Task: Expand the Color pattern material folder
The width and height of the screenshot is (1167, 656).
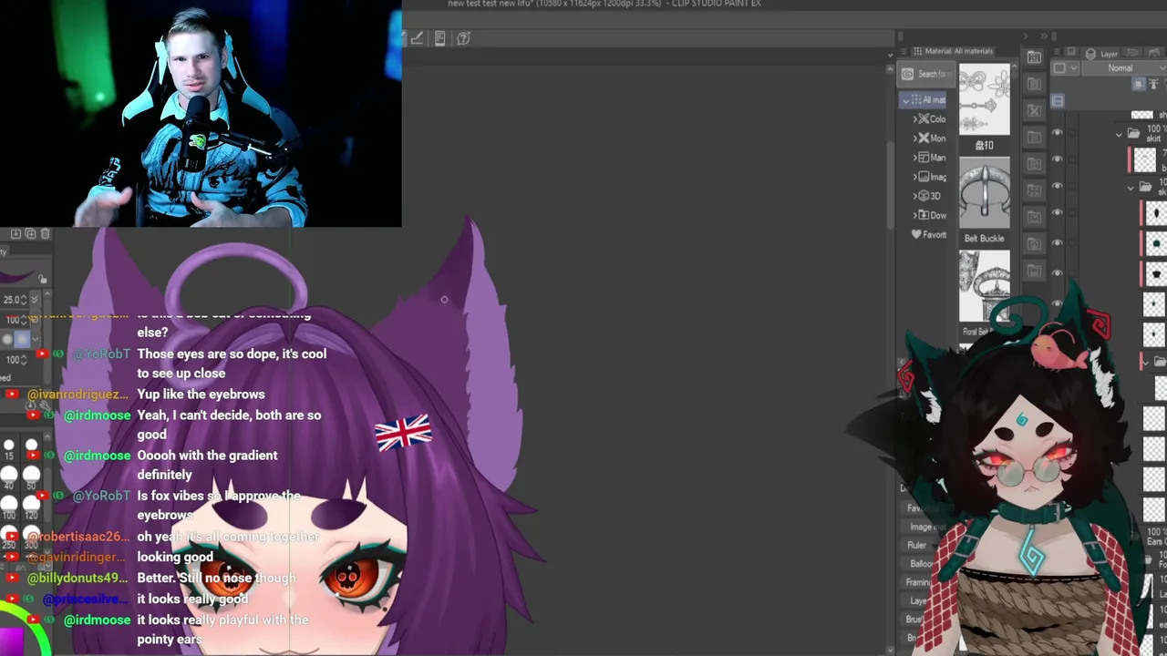Action: coord(914,119)
